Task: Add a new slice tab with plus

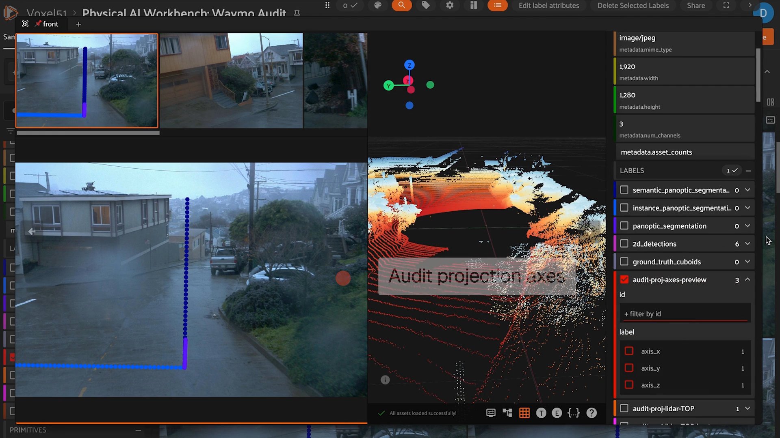Action: click(x=78, y=24)
